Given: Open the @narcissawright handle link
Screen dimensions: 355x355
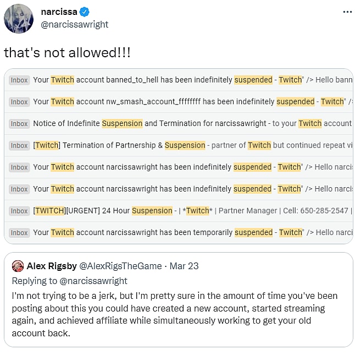Looking at the screenshot, I should tap(74, 24).
